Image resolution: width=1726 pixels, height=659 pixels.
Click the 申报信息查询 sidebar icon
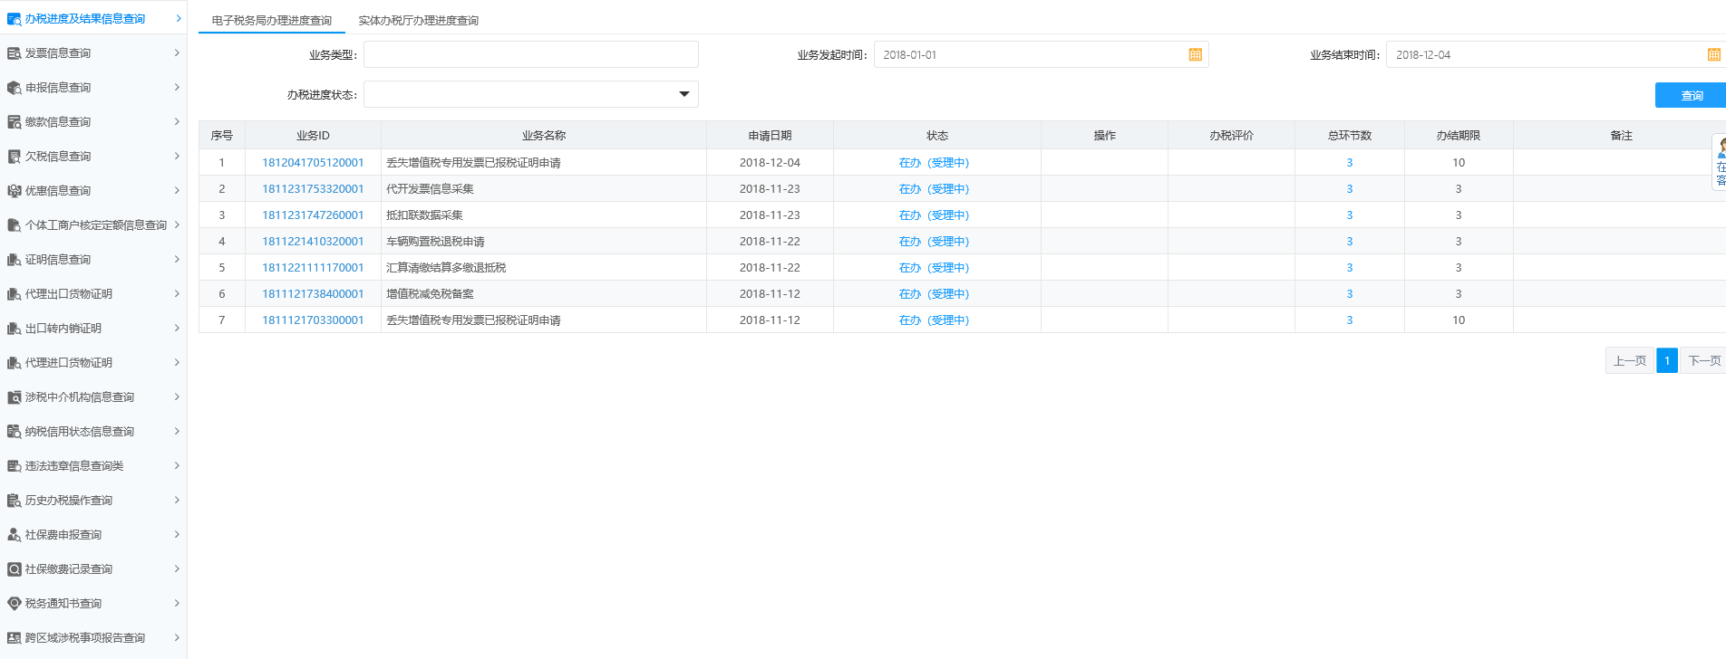(14, 88)
